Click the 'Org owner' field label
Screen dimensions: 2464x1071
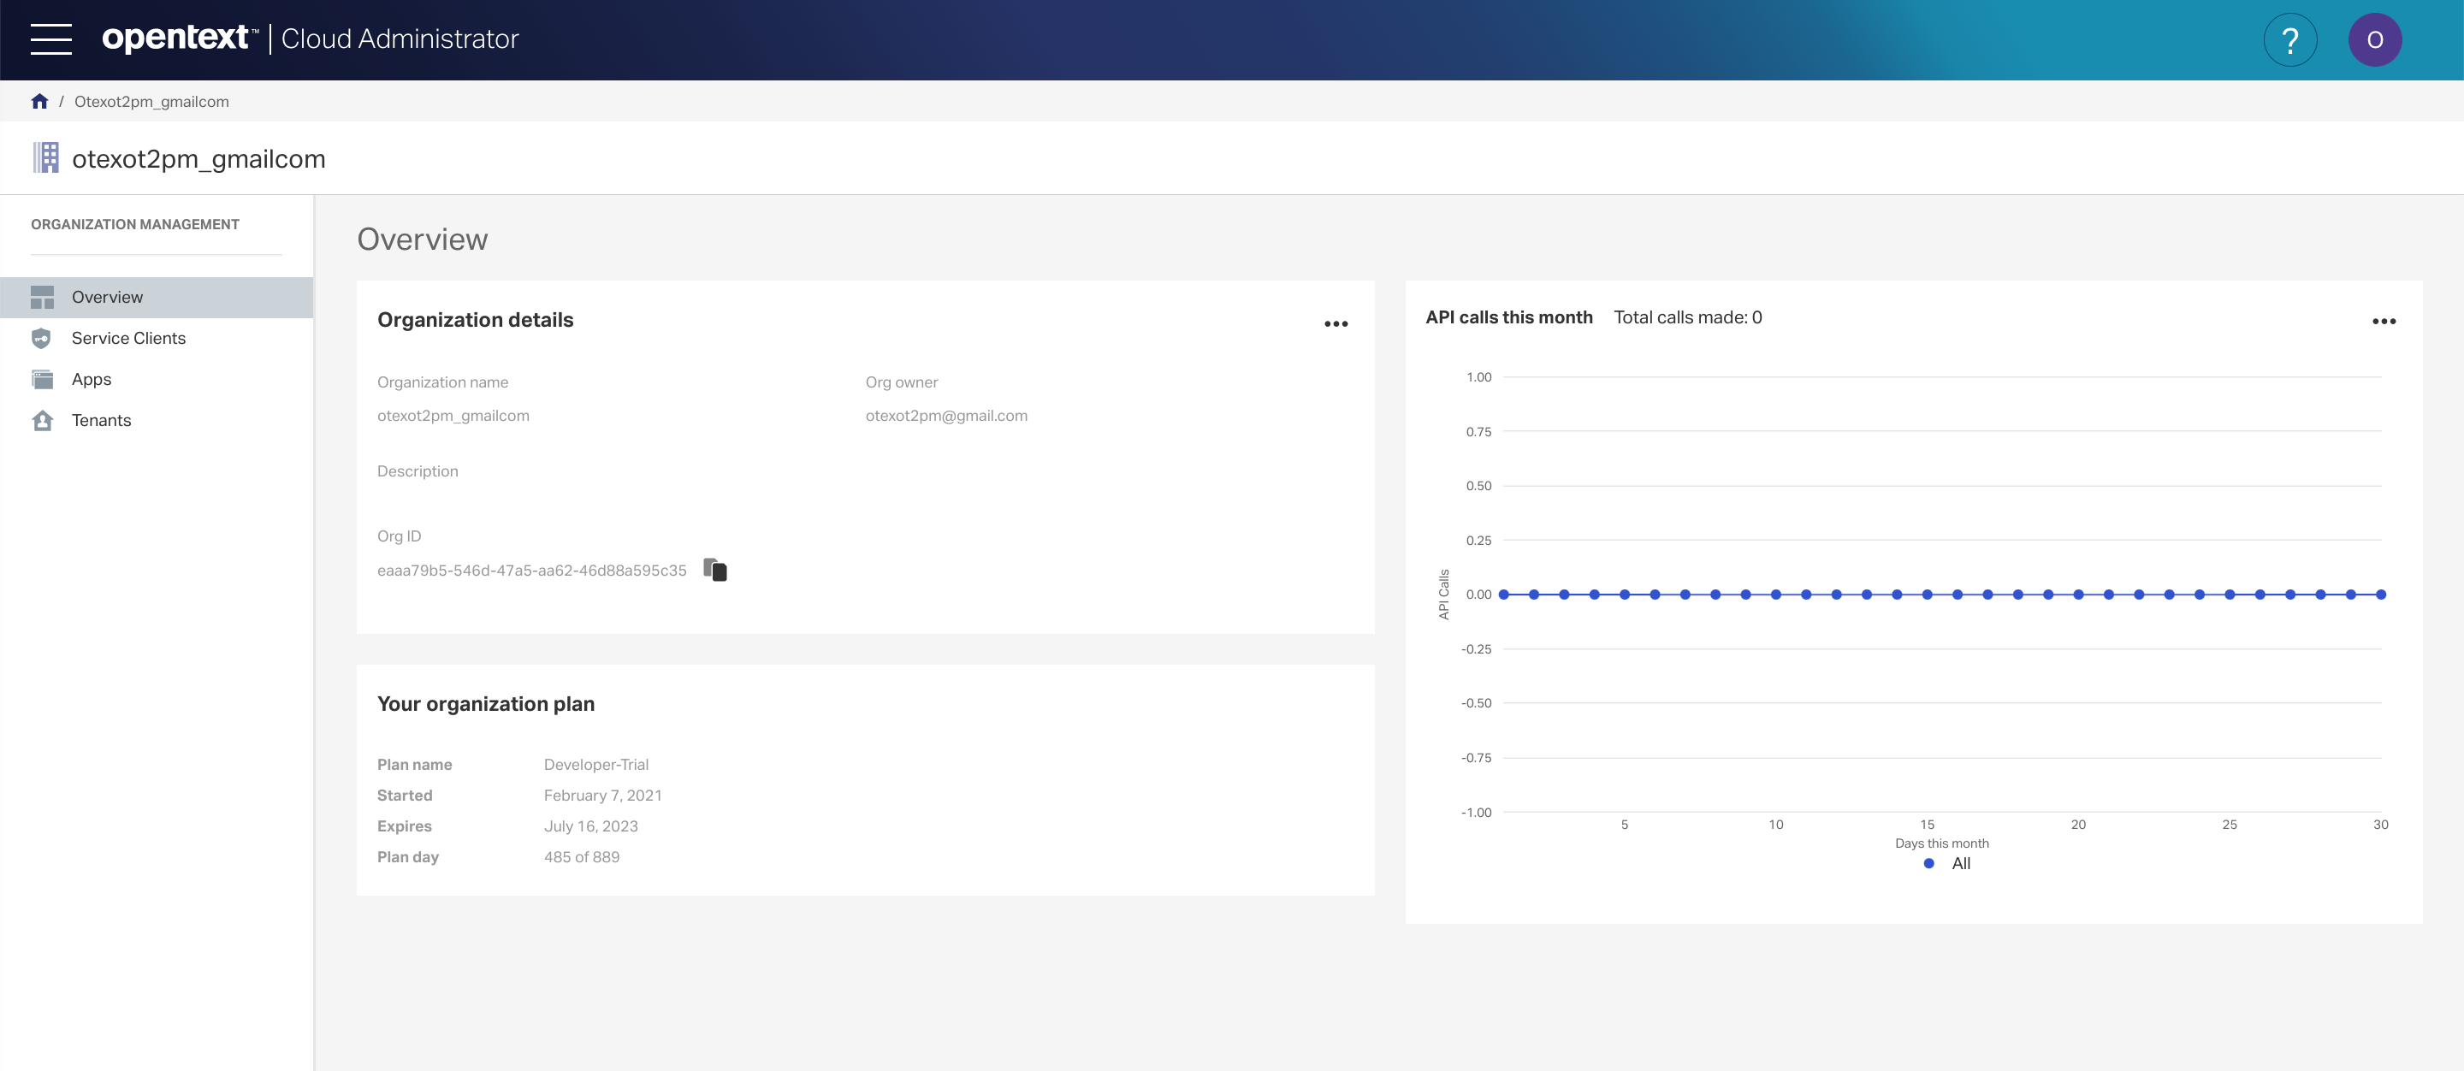[901, 382]
